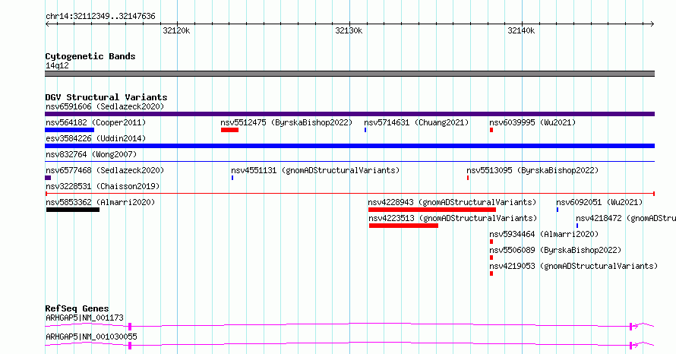Open variant nsv564182 (Cooper2011) label
Image resolution: width=676 pixels, height=354 pixels.
coord(96,122)
